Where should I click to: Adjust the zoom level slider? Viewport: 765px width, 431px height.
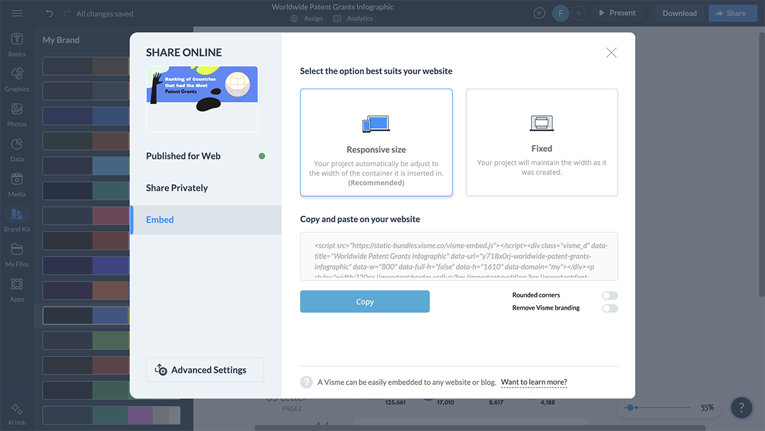[630, 407]
